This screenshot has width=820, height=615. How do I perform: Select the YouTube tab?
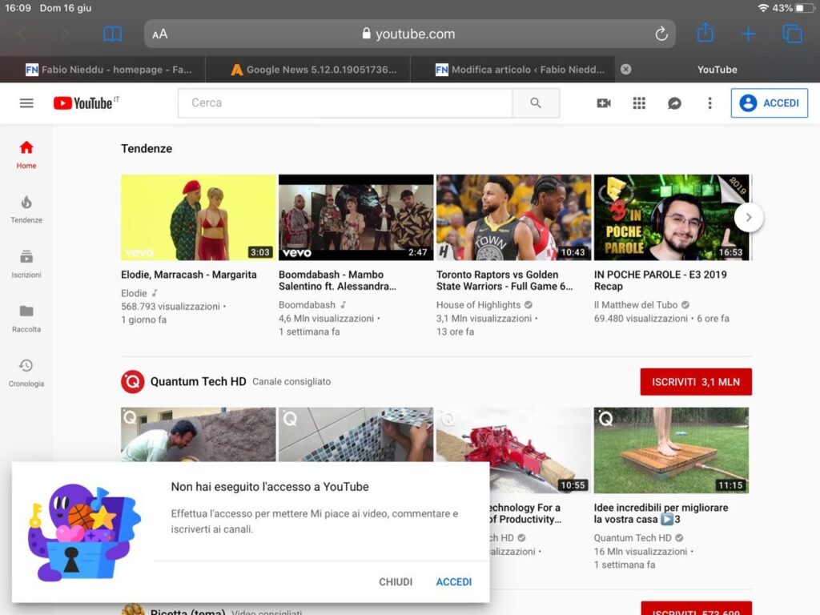(x=717, y=70)
